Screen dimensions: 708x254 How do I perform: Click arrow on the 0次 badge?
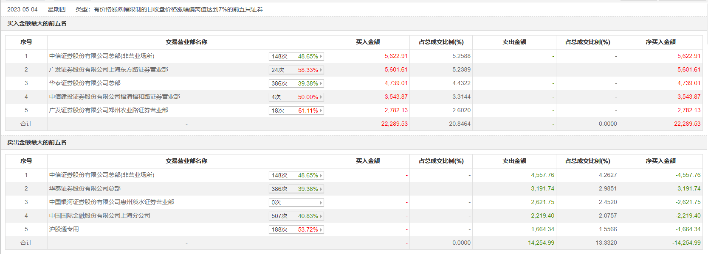pyautogui.click(x=321, y=203)
